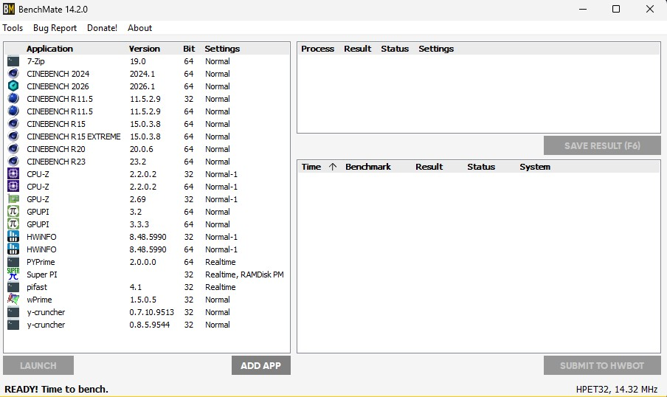Select the '7-Zip' application name
The width and height of the screenshot is (667, 397).
(35, 61)
